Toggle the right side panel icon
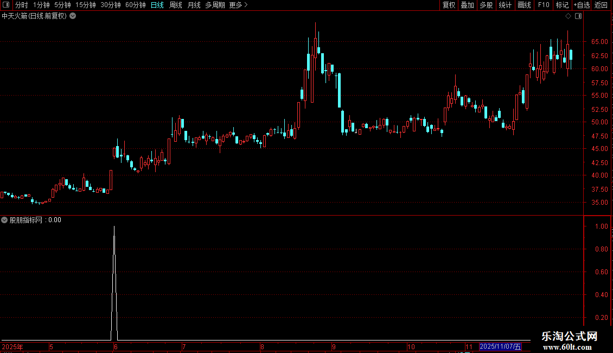Viewport: 613px width, 353px height. point(578,16)
